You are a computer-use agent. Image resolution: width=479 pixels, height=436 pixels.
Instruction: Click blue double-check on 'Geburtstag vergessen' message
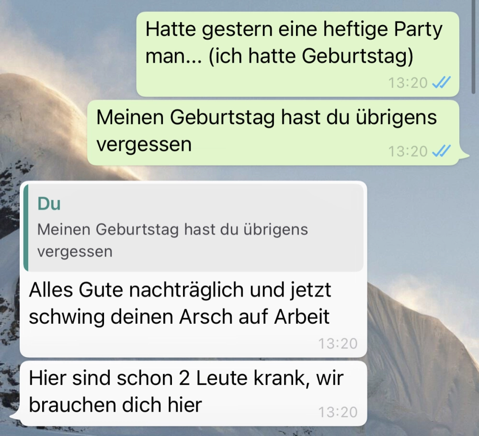442,151
